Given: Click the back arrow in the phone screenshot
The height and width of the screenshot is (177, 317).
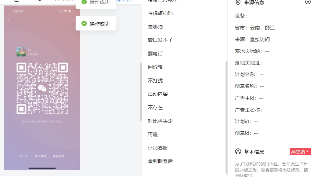Looking at the screenshot, I should (x=8, y=20).
